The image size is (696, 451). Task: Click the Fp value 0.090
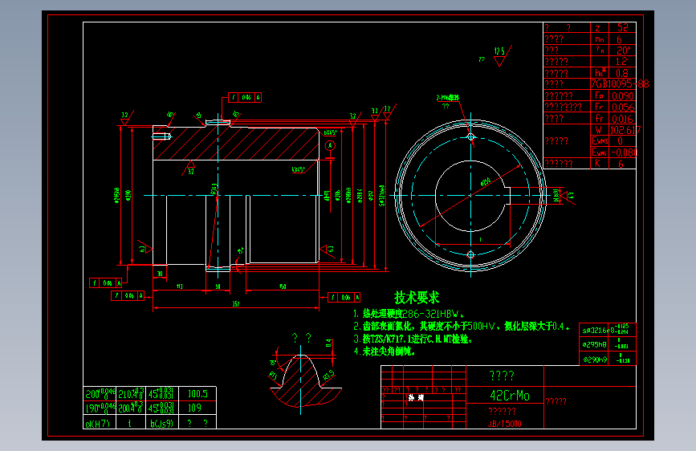coord(623,95)
